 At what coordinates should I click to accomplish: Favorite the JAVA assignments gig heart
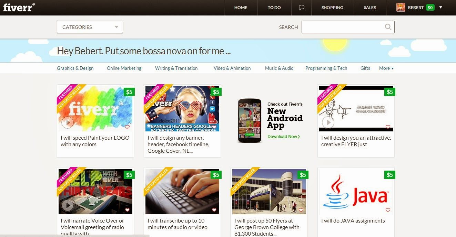388,210
